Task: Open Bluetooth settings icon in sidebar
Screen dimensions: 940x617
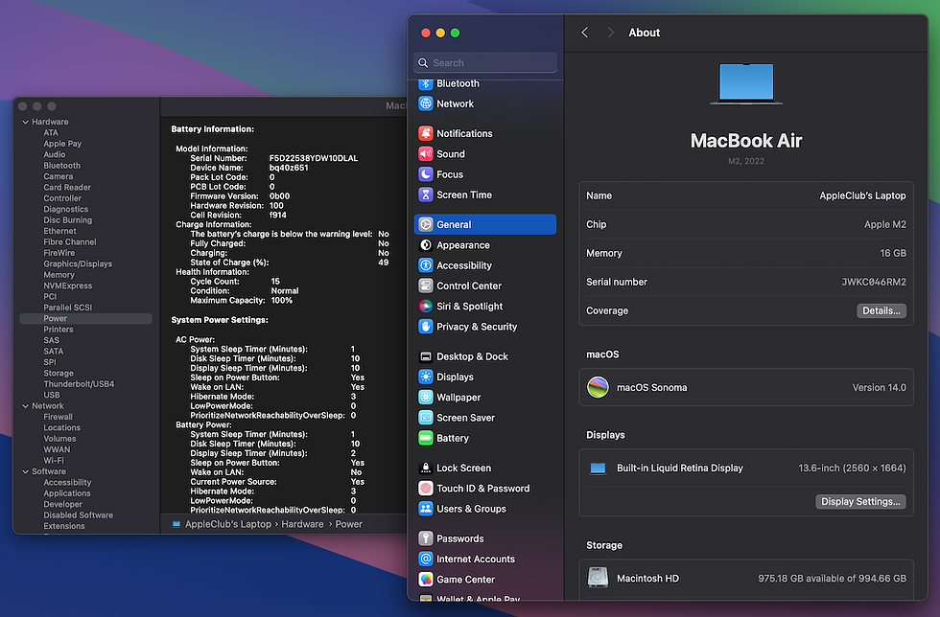Action: 426,83
